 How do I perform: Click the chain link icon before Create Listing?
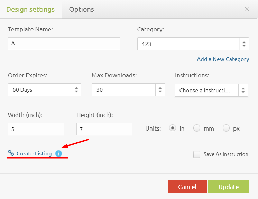point(11,153)
